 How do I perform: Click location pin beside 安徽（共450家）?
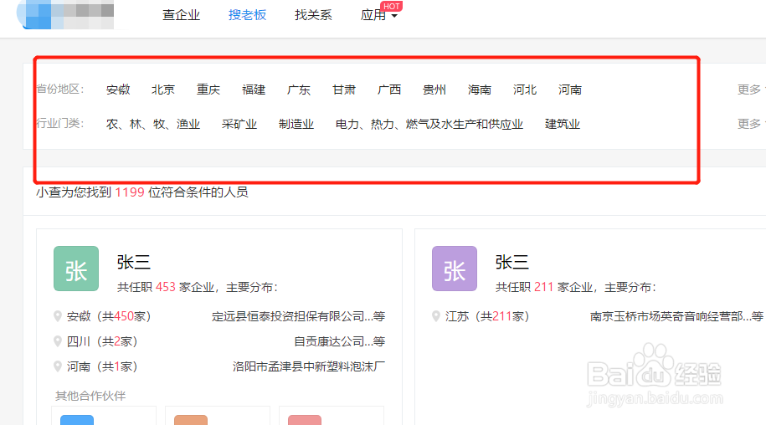tap(58, 316)
